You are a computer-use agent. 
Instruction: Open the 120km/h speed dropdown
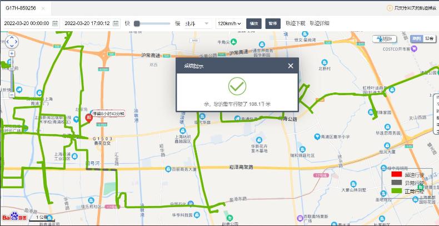[229, 23]
